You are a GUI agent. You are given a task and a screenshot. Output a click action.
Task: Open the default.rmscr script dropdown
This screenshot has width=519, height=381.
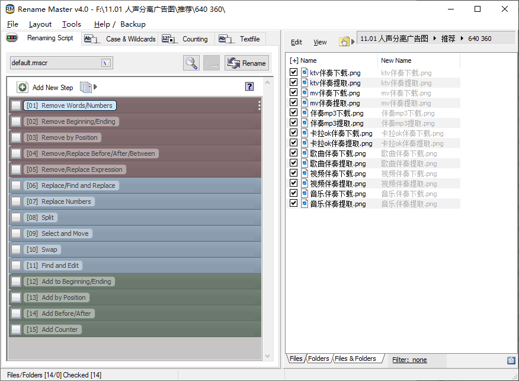pyautogui.click(x=106, y=63)
